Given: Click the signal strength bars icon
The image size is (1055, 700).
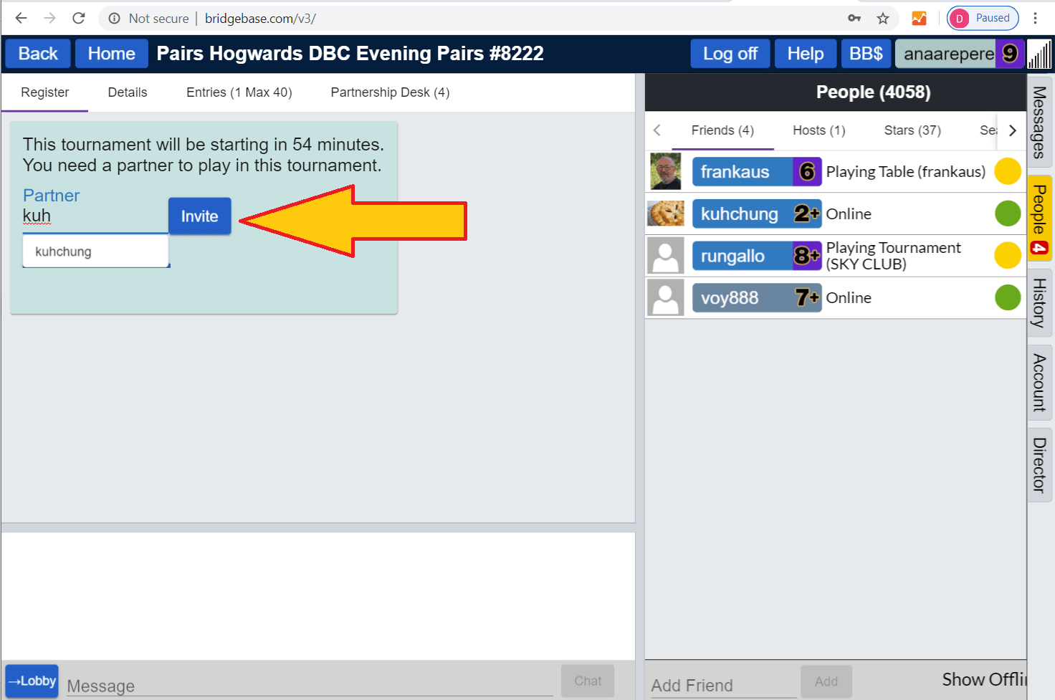Looking at the screenshot, I should pos(1039,54).
